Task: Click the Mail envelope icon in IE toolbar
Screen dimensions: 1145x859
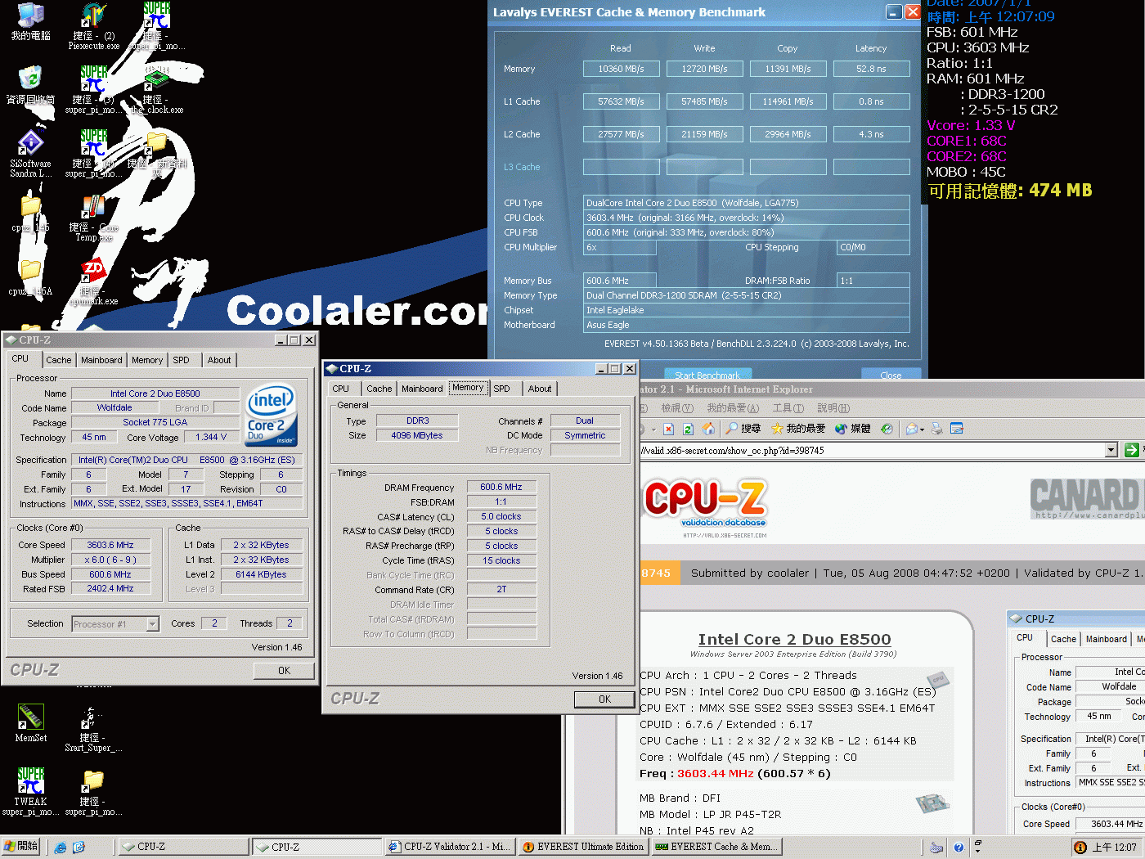Action: coord(912,429)
